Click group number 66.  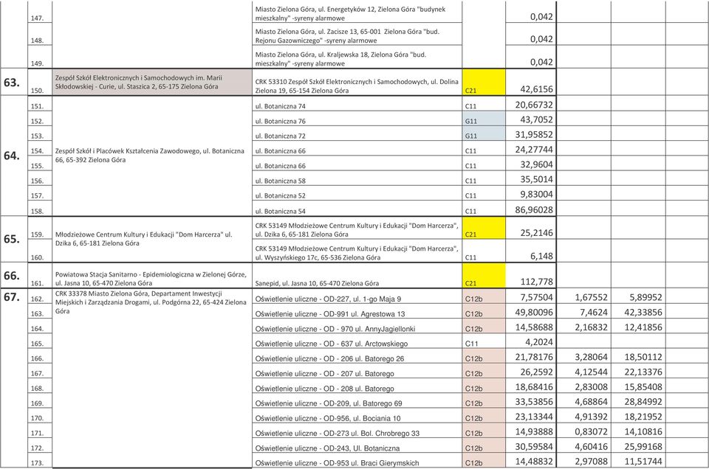click(x=12, y=275)
